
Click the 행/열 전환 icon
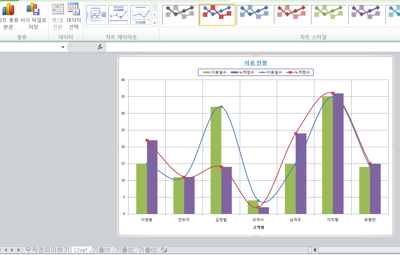tap(58, 10)
